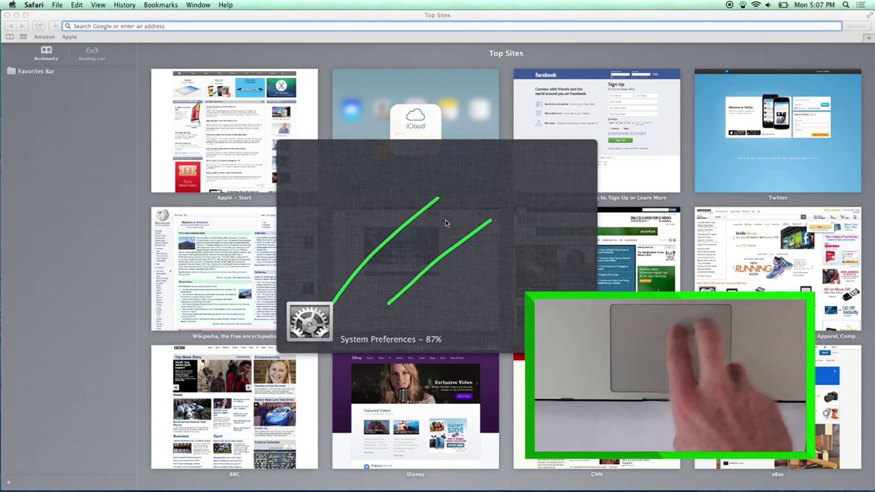Open the Twitter top site thumbnail
The height and width of the screenshot is (492, 875).
point(778,130)
